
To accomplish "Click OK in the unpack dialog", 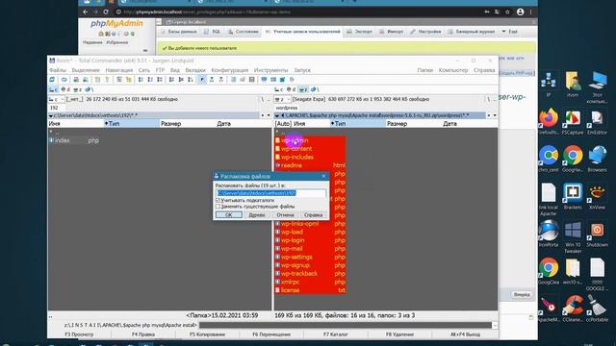I will click(x=229, y=215).
